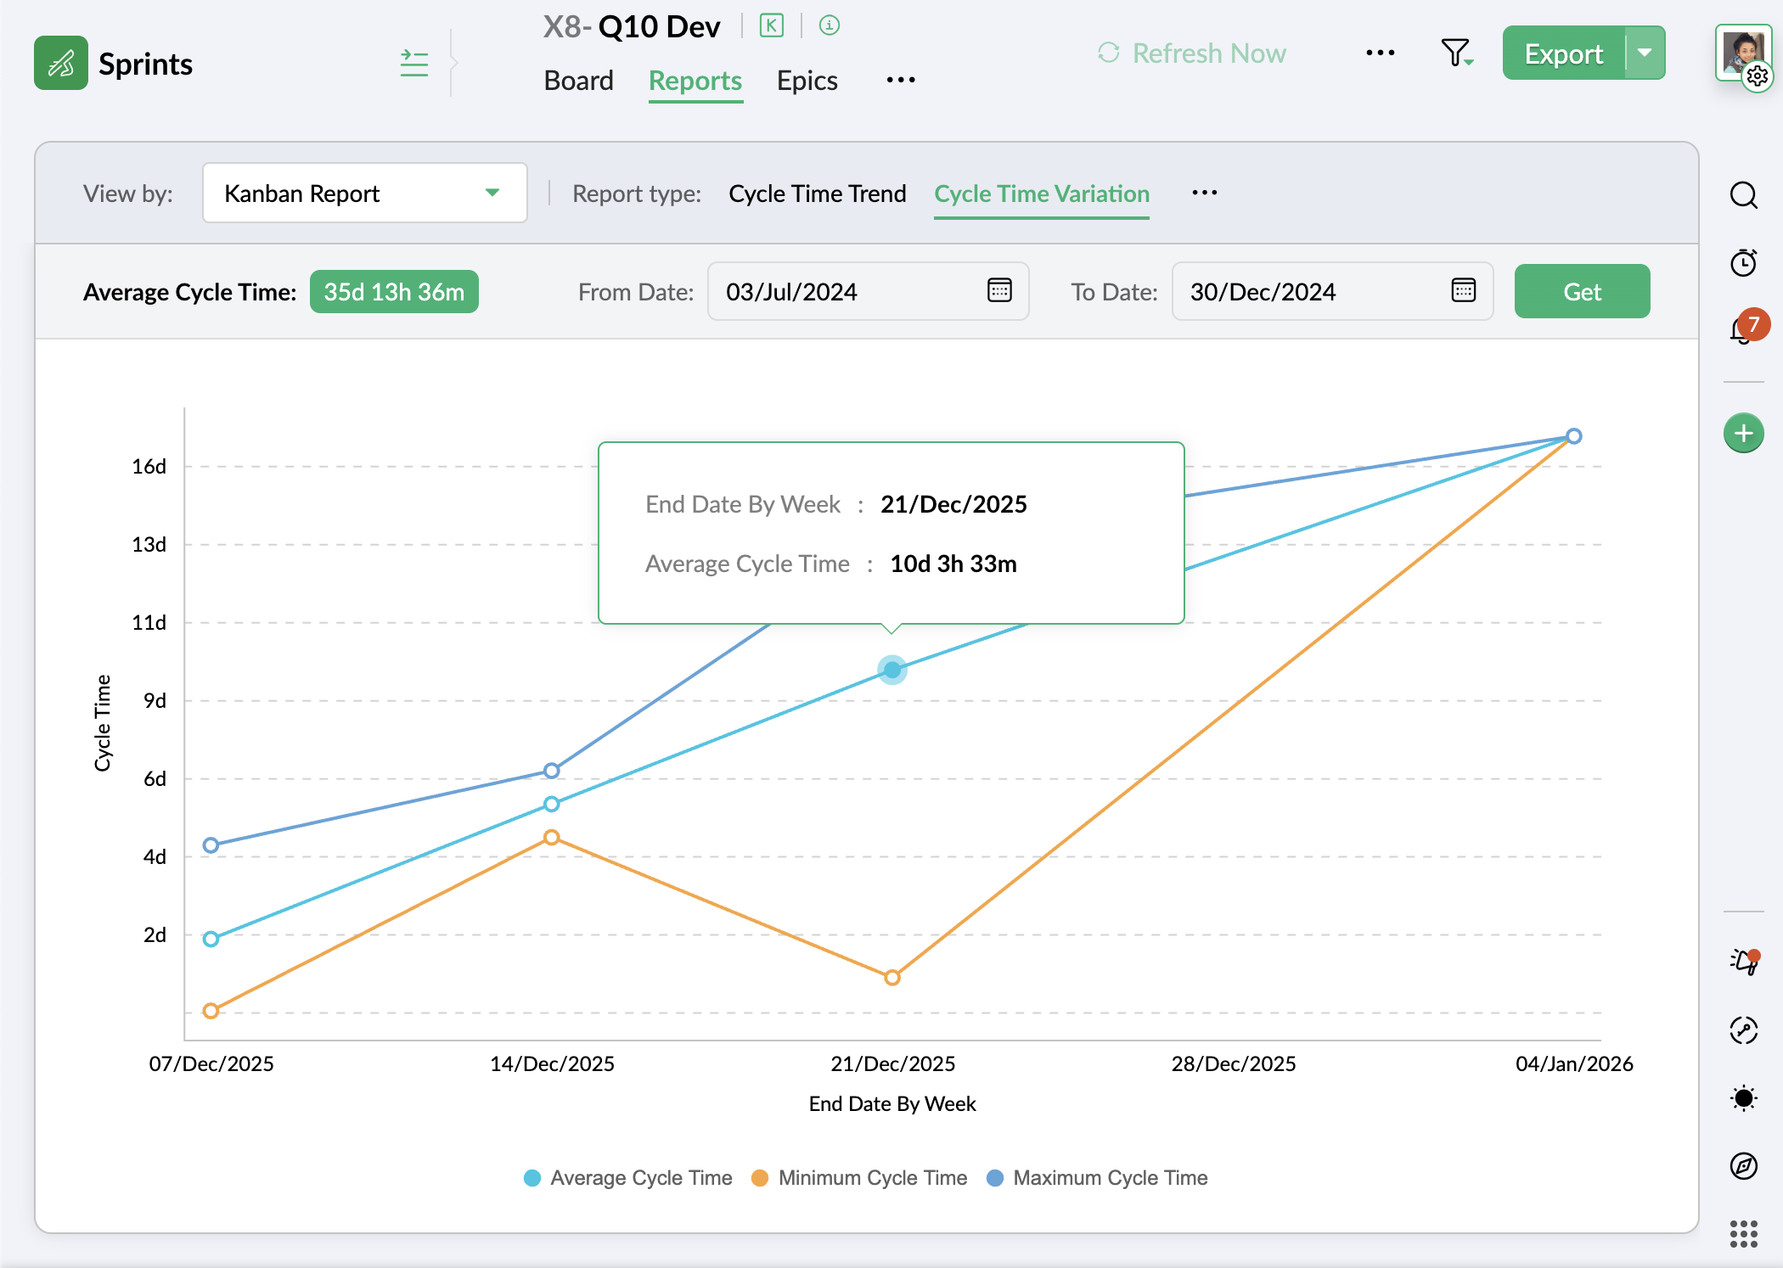Open the announcements megaphone icon
1783x1268 pixels.
pyautogui.click(x=1743, y=962)
